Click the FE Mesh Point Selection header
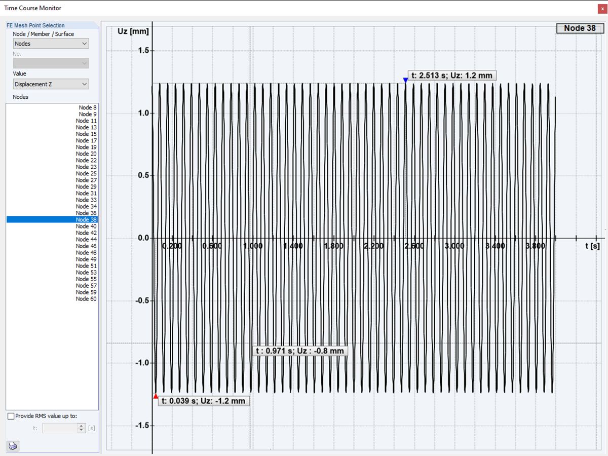608x456 pixels. 35,25
